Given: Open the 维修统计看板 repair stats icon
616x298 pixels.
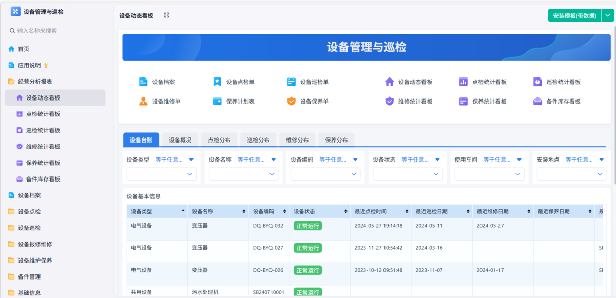Looking at the screenshot, I should [x=389, y=101].
